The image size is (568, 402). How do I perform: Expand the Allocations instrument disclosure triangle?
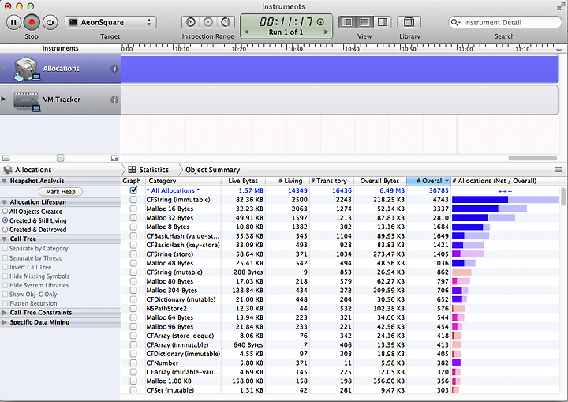coord(3,68)
